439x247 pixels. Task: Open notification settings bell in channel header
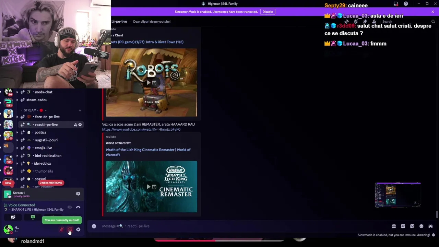356,21
